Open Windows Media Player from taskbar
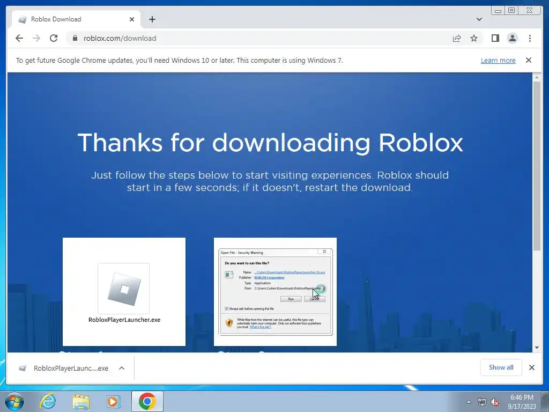 113,401
